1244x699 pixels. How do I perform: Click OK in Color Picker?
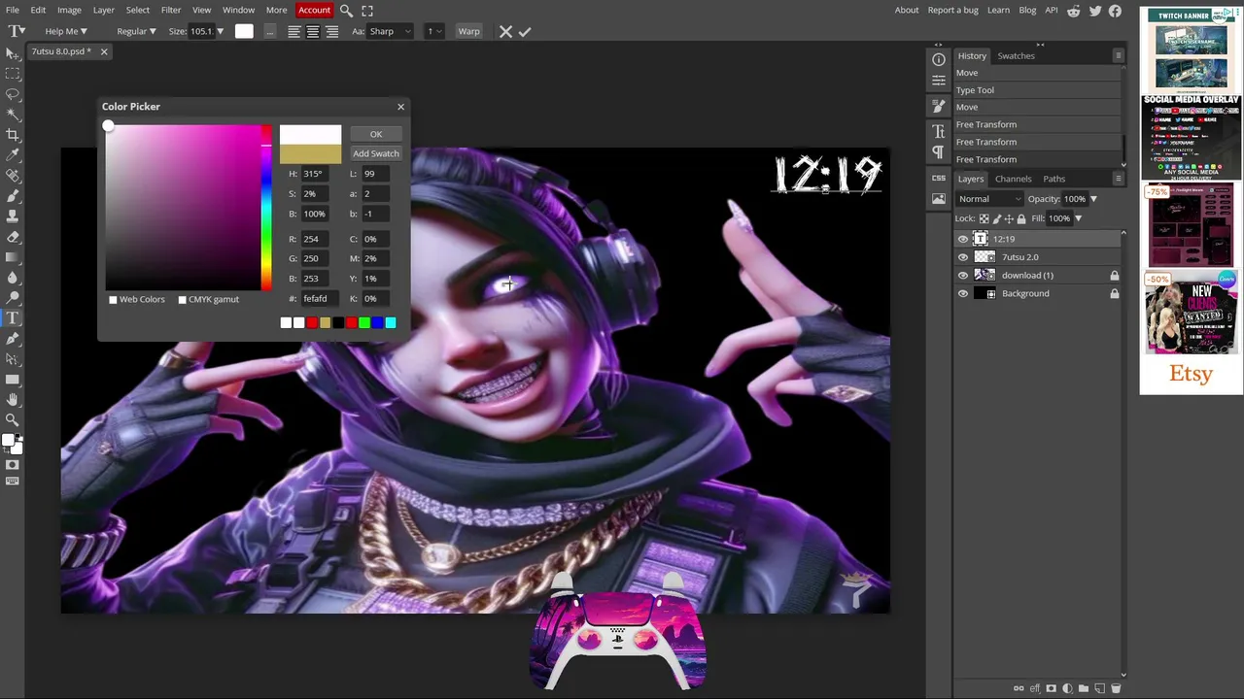pyautogui.click(x=376, y=134)
